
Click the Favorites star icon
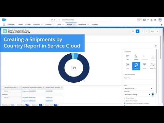pos(138,20)
